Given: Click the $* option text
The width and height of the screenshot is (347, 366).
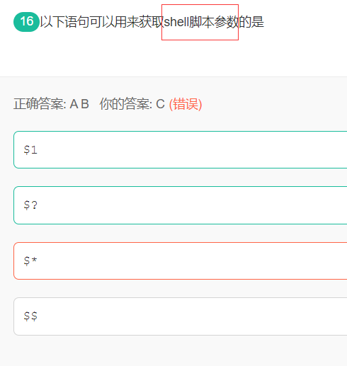Looking at the screenshot, I should pyautogui.click(x=30, y=261).
